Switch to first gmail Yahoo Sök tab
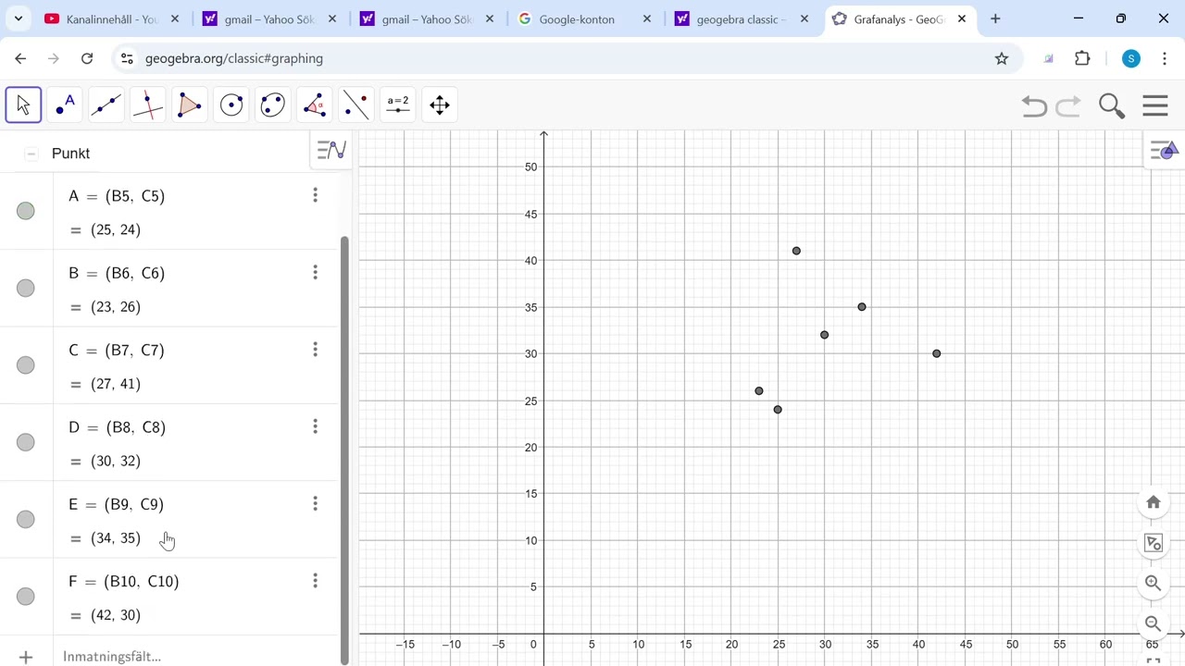This screenshot has height=666, width=1185. 270,18
